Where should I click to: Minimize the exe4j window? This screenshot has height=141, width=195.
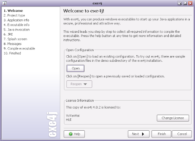[x=180, y=3]
